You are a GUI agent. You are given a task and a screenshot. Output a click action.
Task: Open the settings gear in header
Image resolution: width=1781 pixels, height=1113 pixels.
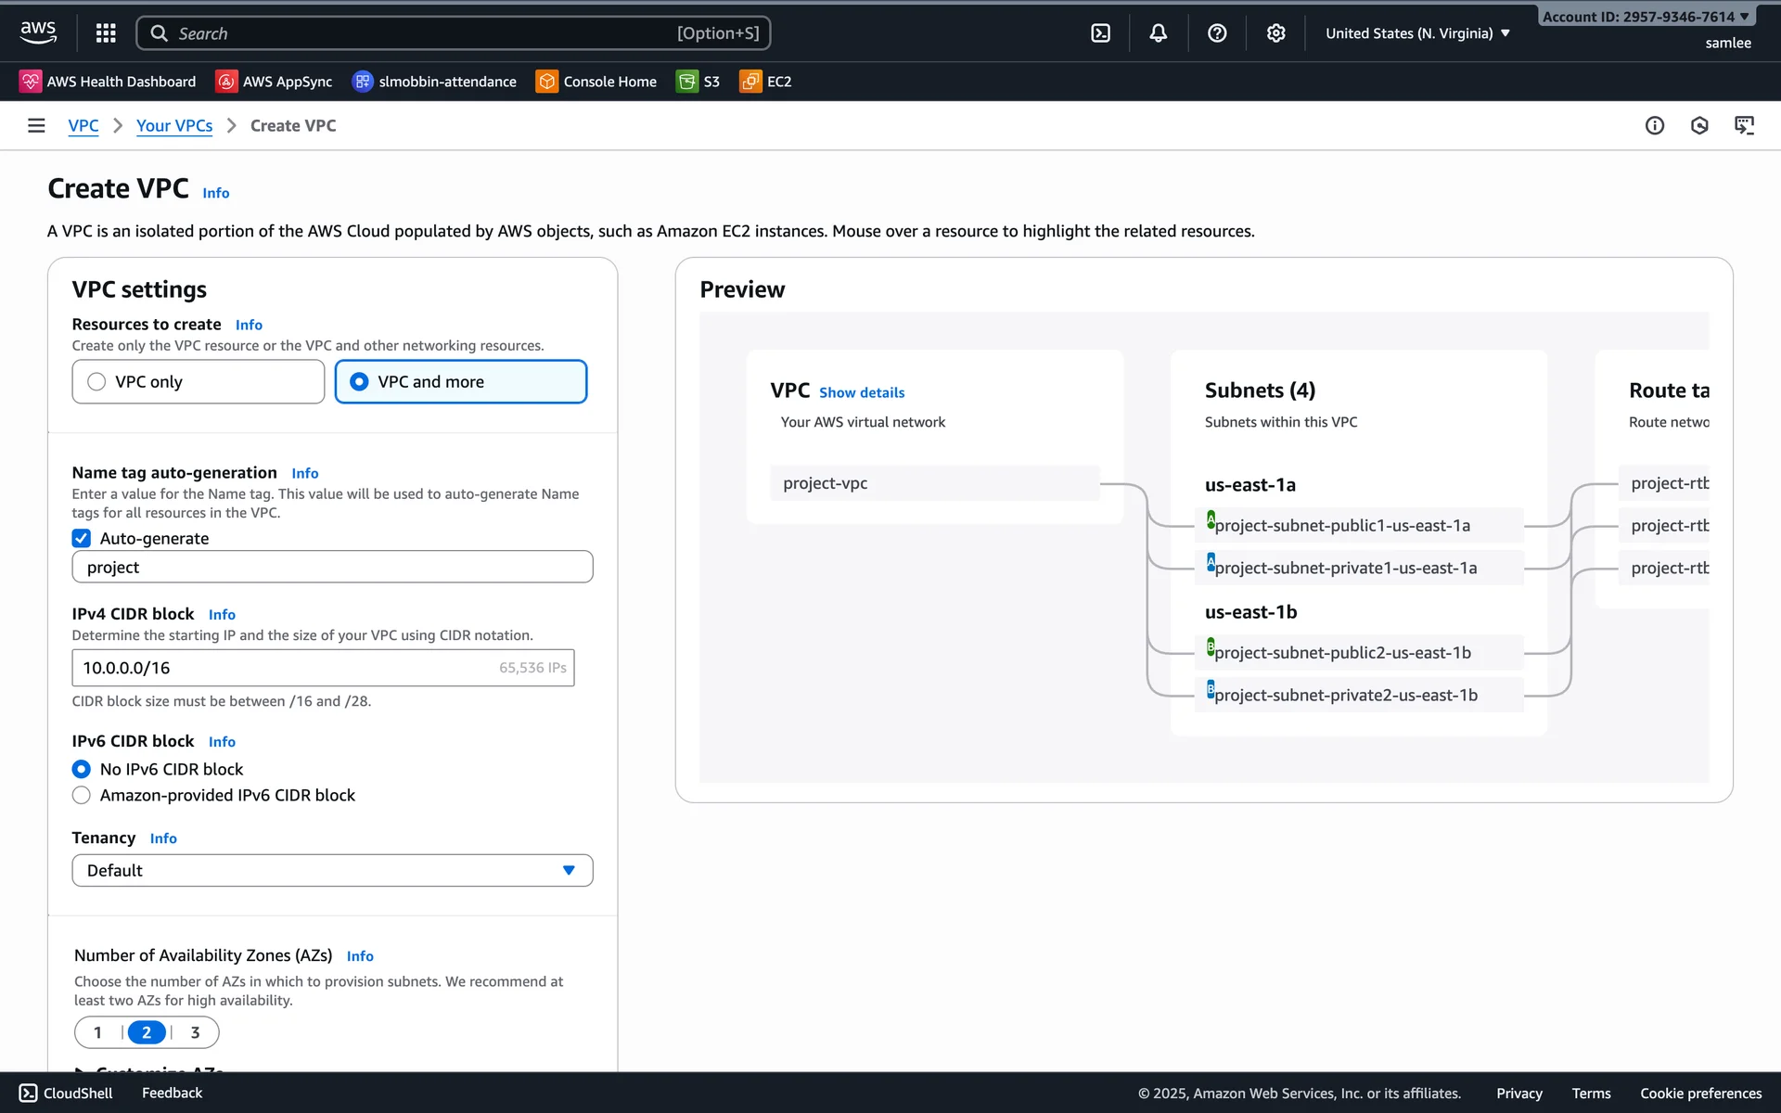click(x=1276, y=33)
